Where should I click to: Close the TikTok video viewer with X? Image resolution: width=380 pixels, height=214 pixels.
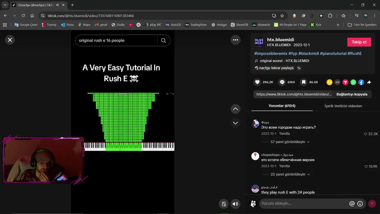pyautogui.click(x=10, y=40)
